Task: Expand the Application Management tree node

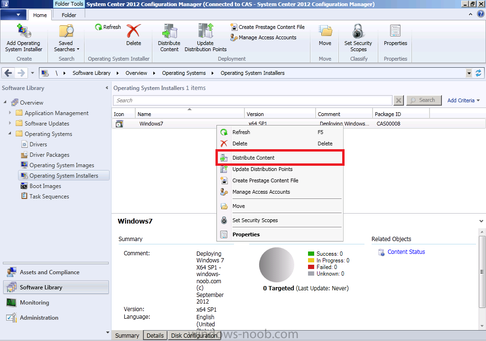Action: tap(10, 113)
